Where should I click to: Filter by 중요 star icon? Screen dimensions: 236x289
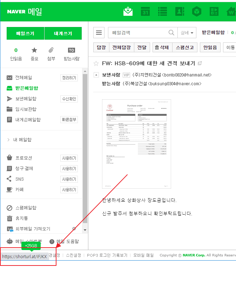34,54
